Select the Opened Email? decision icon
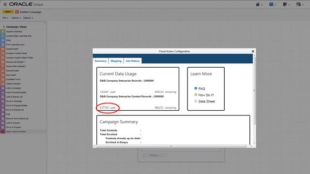Viewport: 310px width, 174px height. pyautogui.click(x=3, y=71)
